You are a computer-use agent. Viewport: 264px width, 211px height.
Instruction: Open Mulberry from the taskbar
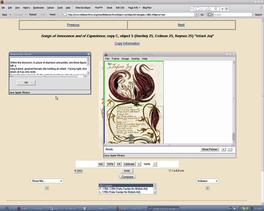(32, 208)
